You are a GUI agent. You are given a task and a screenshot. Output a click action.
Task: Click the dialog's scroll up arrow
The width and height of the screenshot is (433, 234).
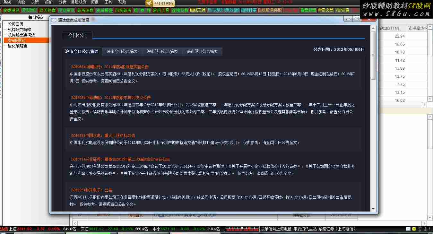pyautogui.click(x=373, y=29)
